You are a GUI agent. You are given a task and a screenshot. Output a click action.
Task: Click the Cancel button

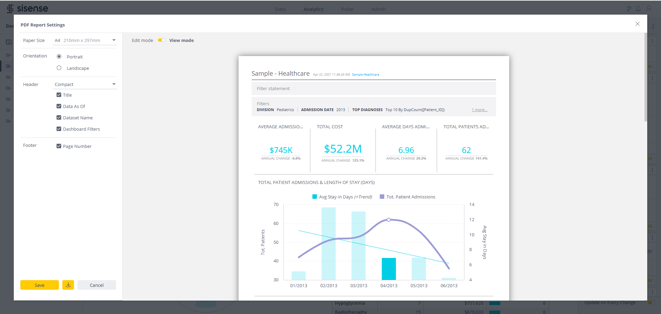(x=97, y=285)
